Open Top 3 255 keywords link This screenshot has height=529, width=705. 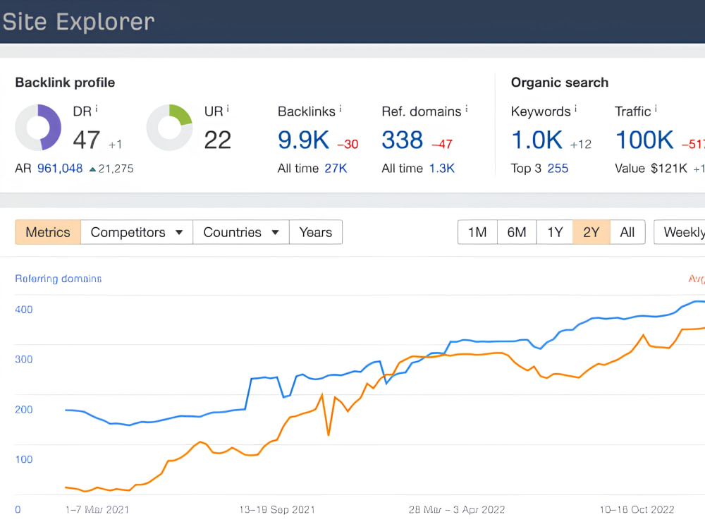558,169
